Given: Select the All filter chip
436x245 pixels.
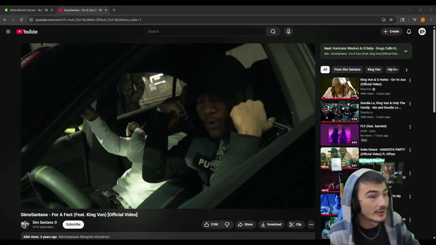Looking at the screenshot, I should coord(325,69).
